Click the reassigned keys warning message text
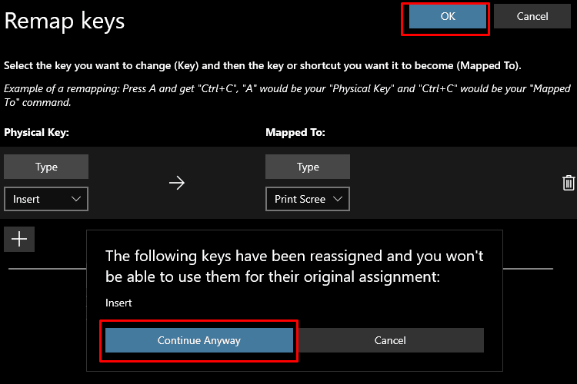This screenshot has width=577, height=384. [x=295, y=266]
